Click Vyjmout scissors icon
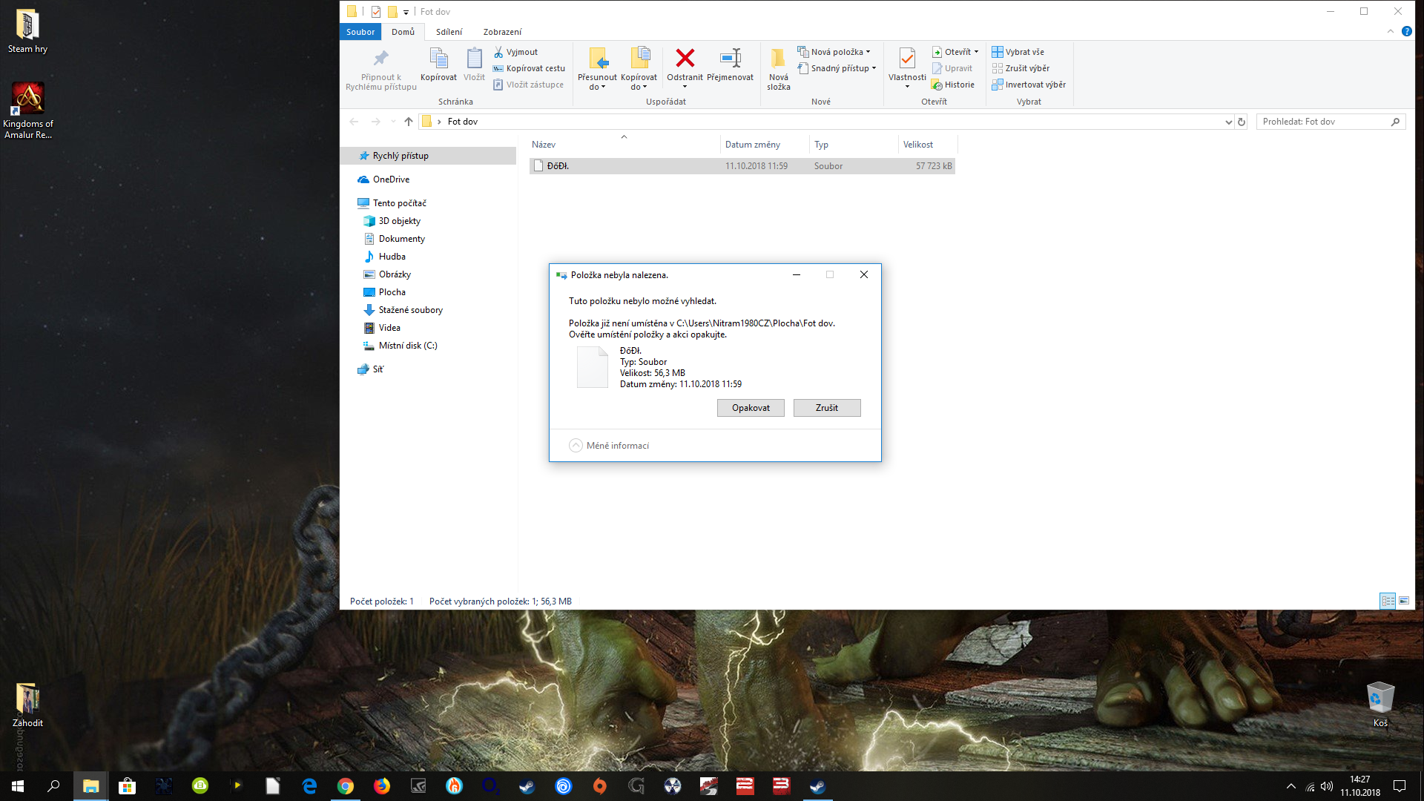 point(498,52)
